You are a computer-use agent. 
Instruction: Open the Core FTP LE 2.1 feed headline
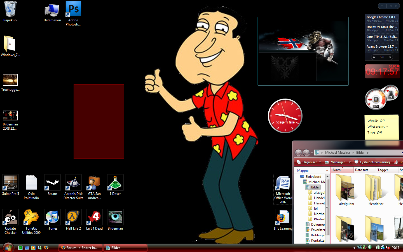coord(382,37)
